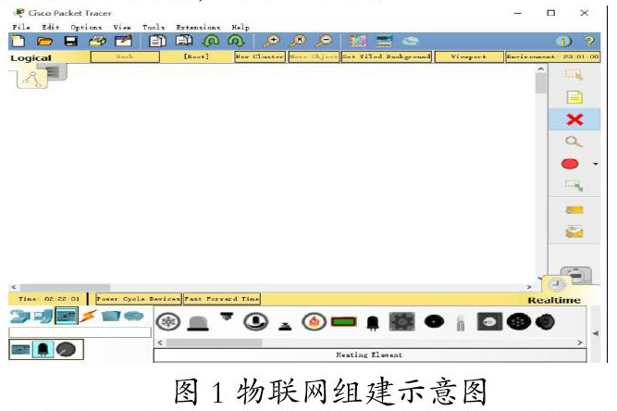617x411 pixels.
Task: Click the Paste icon in toolbar
Action: (184, 41)
